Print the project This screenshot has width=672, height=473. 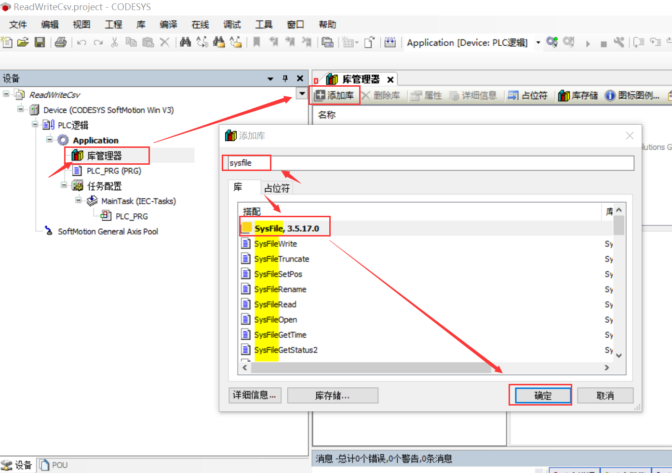tap(60, 42)
